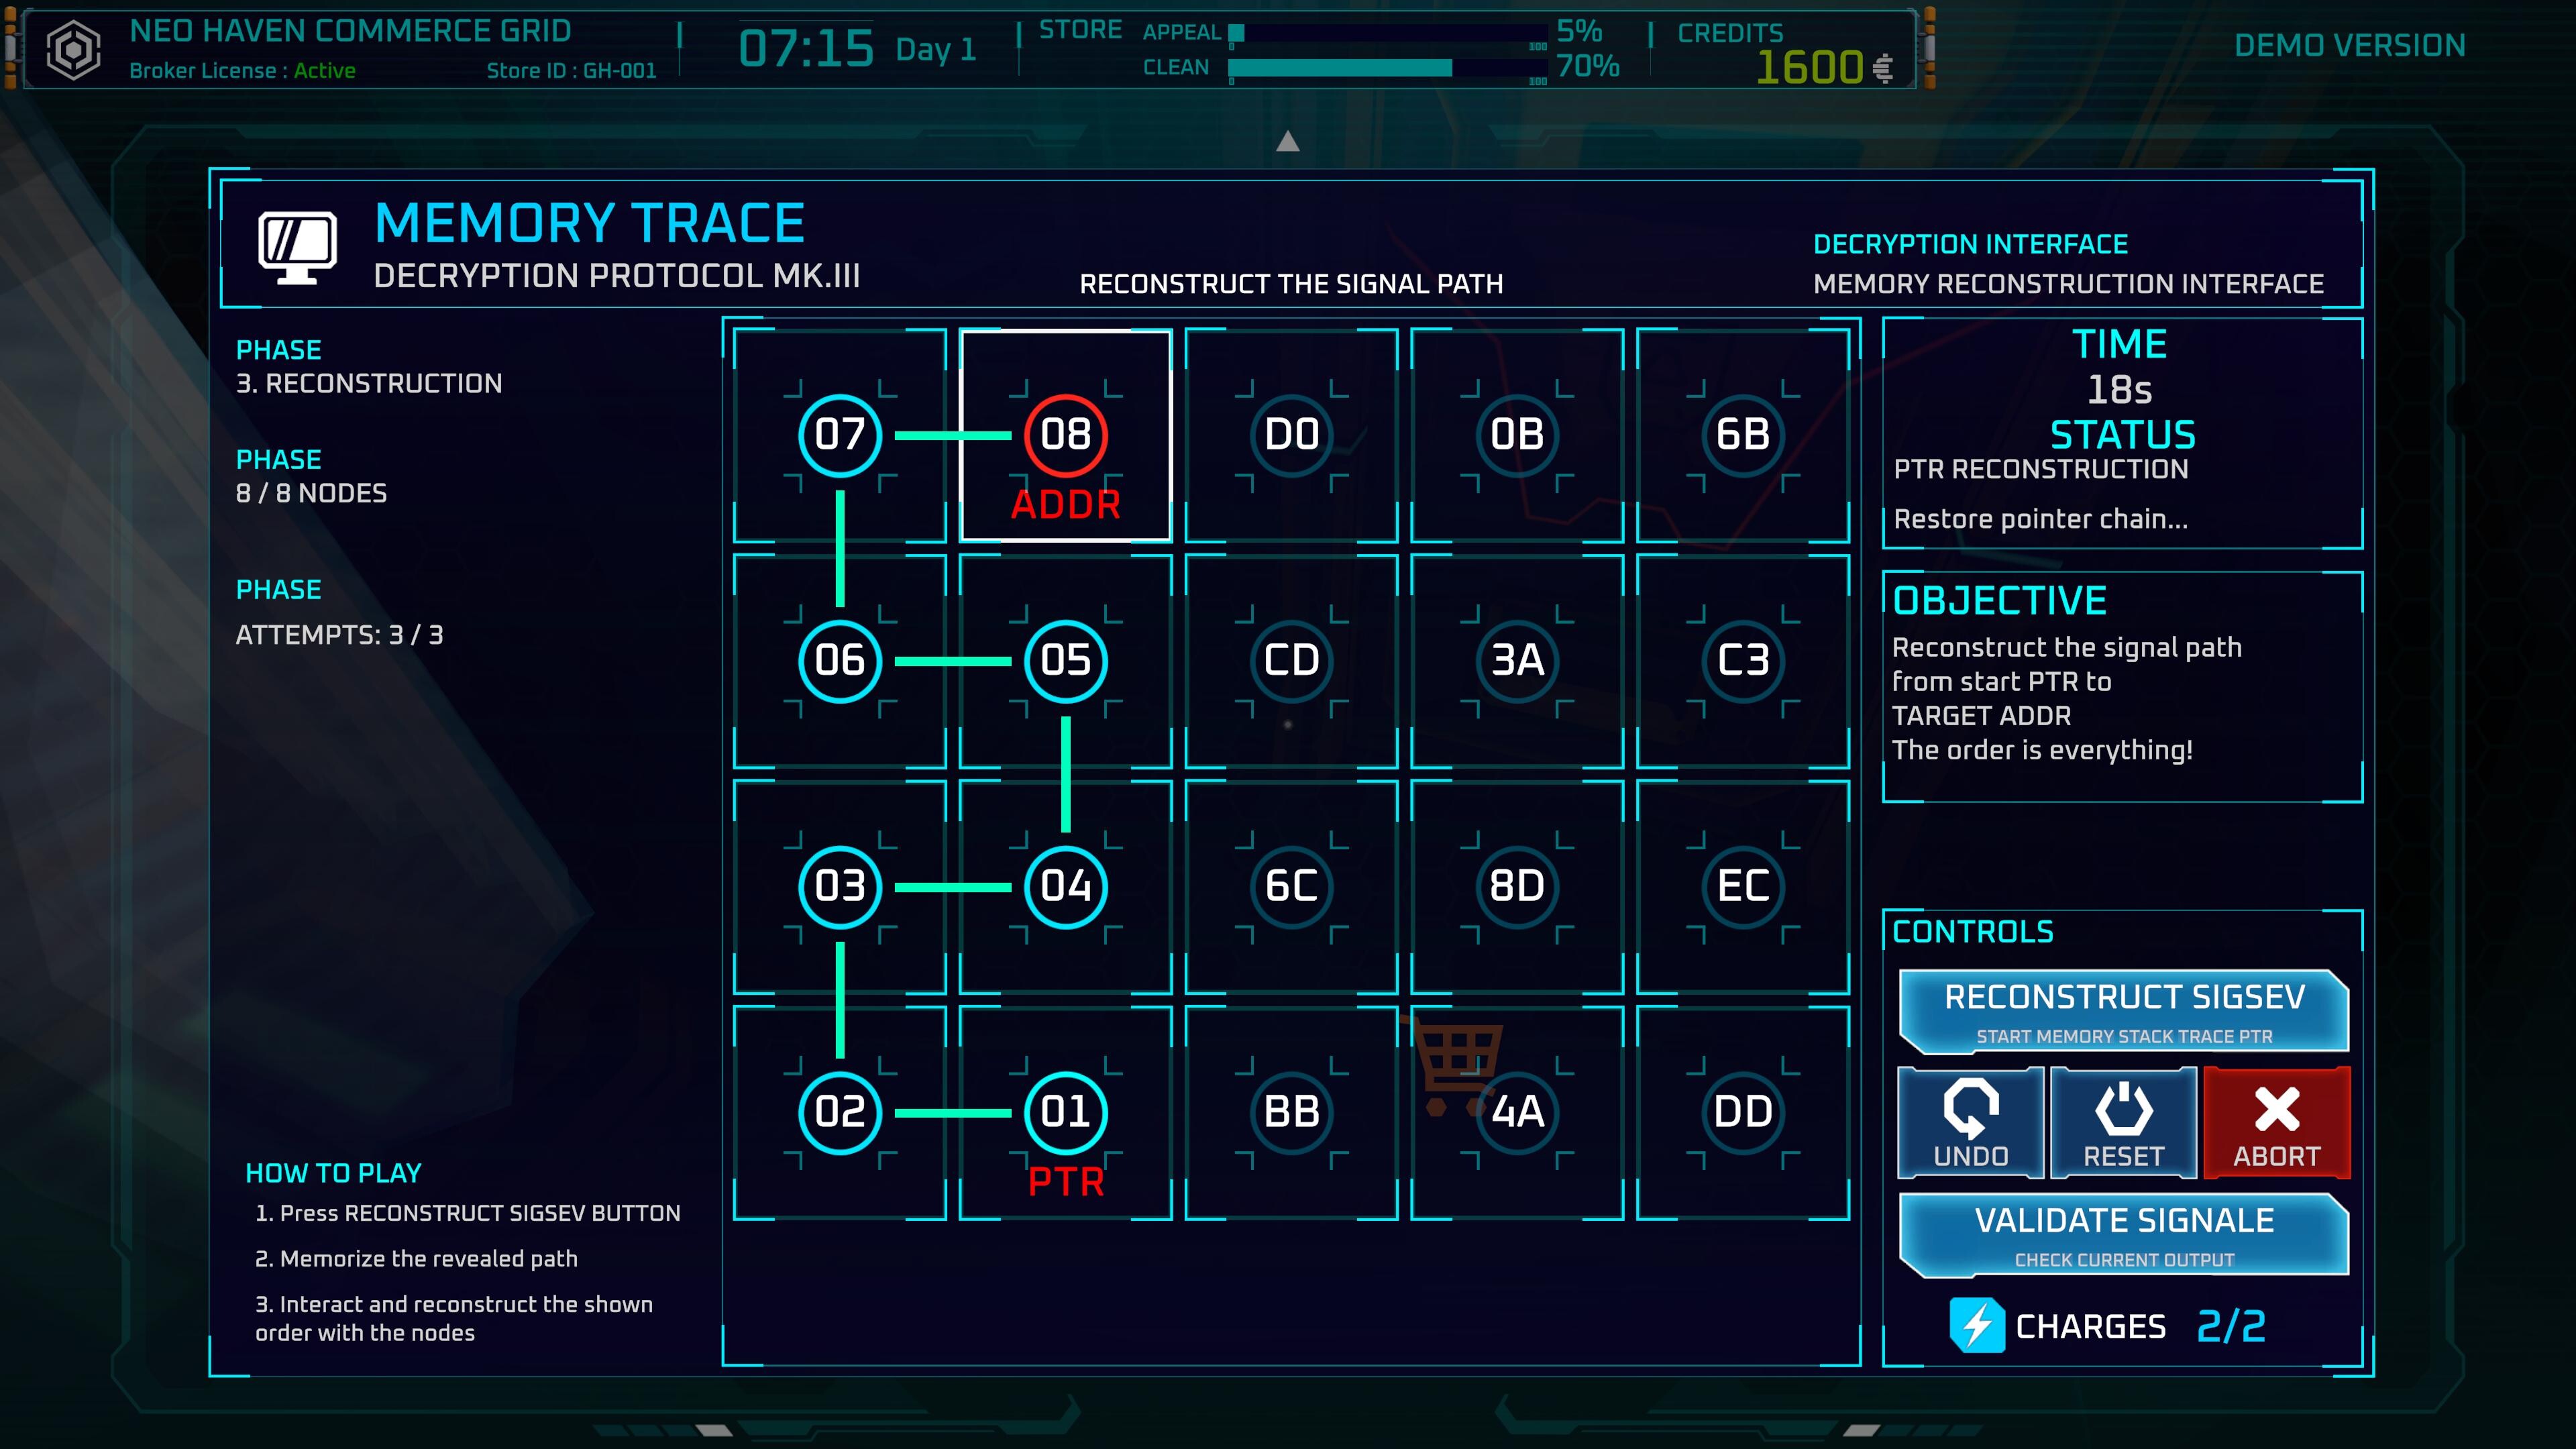Click the Neo Haven hexagon logo
Screen dimensions: 2576x1449
tap(75, 49)
